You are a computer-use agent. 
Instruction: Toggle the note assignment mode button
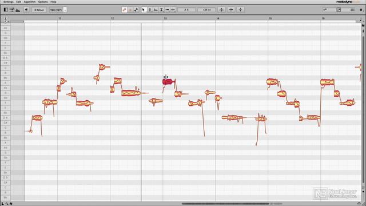[124, 10]
